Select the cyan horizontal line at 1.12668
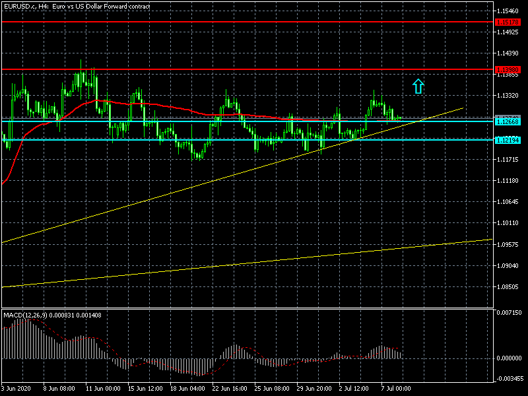 [198, 121]
